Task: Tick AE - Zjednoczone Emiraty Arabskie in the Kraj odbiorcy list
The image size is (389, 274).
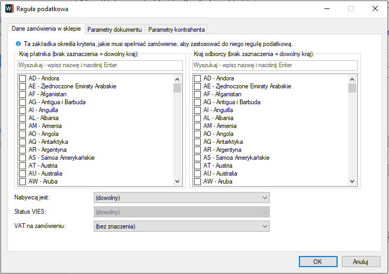Action: click(197, 86)
